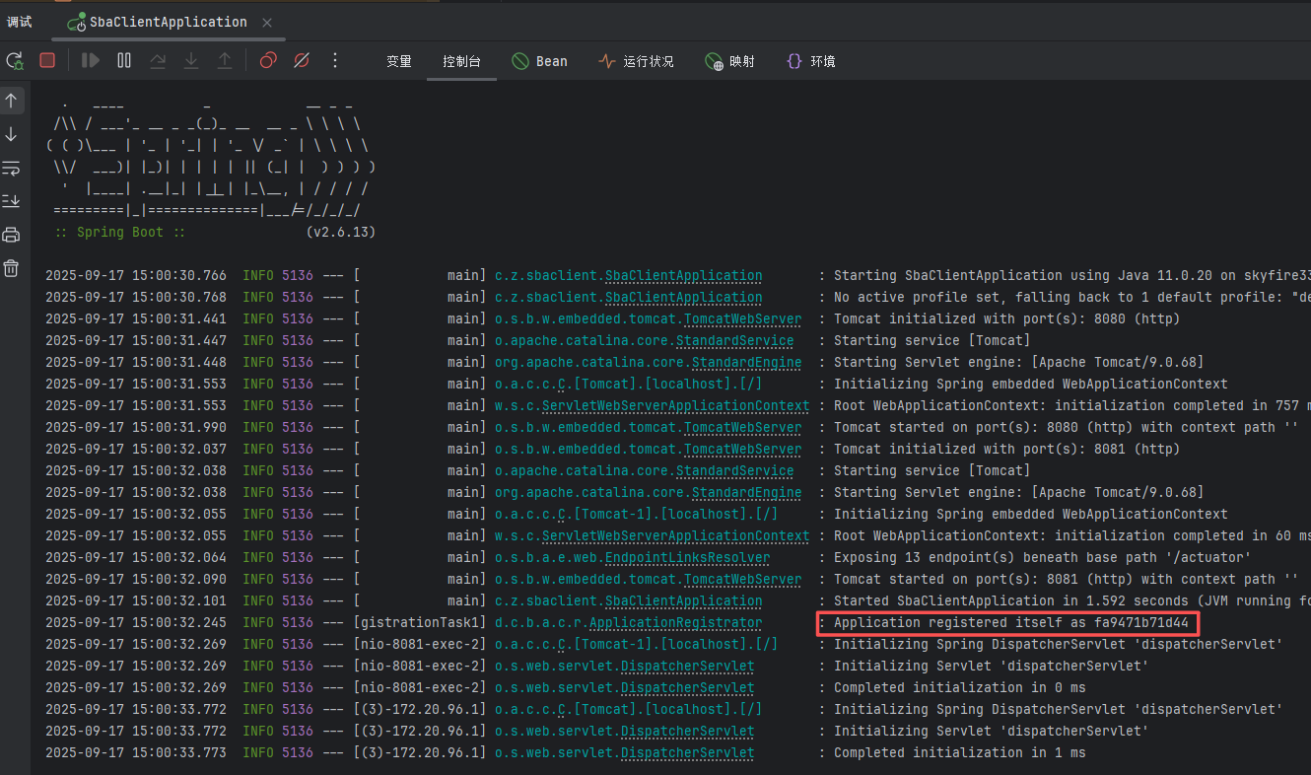Image resolution: width=1311 pixels, height=775 pixels.
Task: Click the 调试 tool window title
Action: [x=20, y=22]
